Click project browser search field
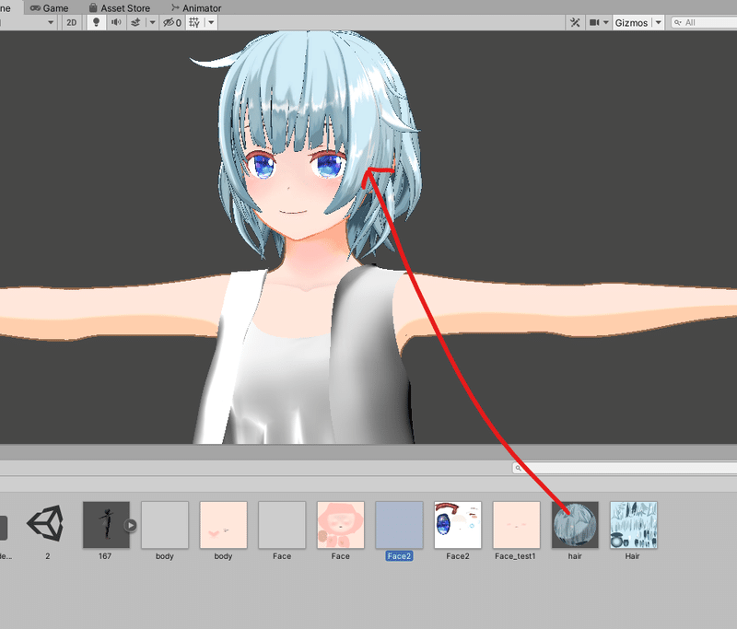 [x=625, y=468]
